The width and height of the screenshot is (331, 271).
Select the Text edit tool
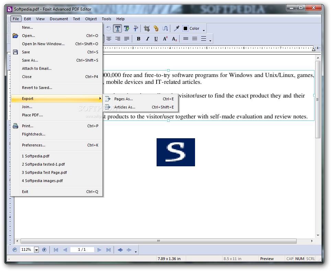pyautogui.click(x=117, y=28)
